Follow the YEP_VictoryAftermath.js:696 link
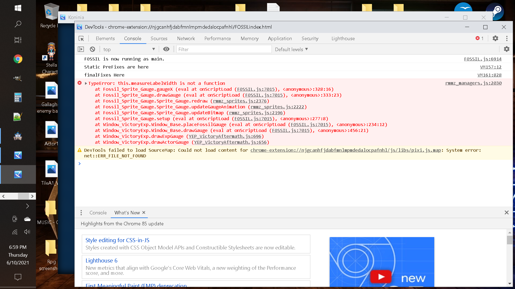This screenshot has height=289, width=515. click(225, 136)
